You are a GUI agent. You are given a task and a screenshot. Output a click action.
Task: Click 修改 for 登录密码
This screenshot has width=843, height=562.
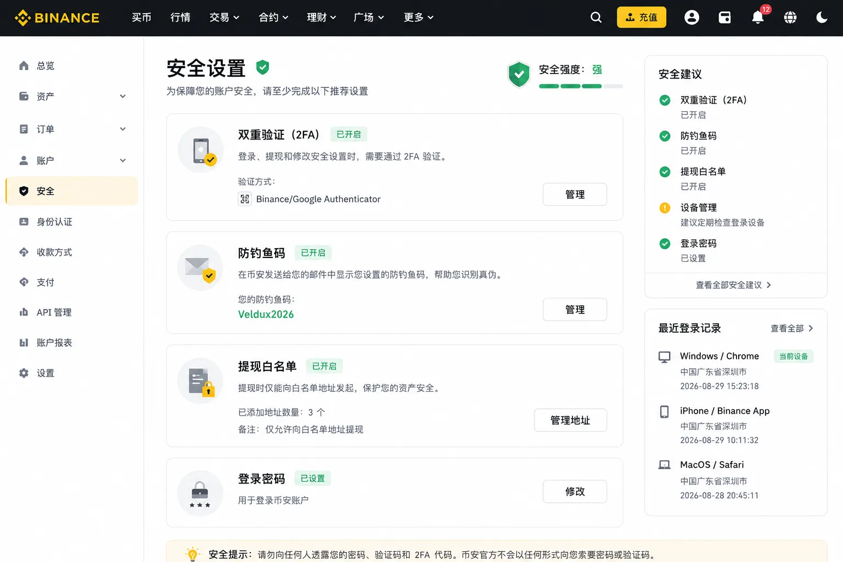pos(575,491)
